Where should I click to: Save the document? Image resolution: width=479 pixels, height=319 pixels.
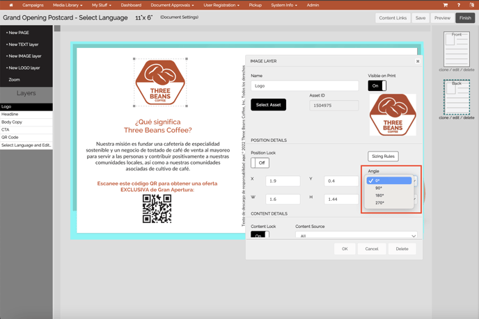click(421, 18)
